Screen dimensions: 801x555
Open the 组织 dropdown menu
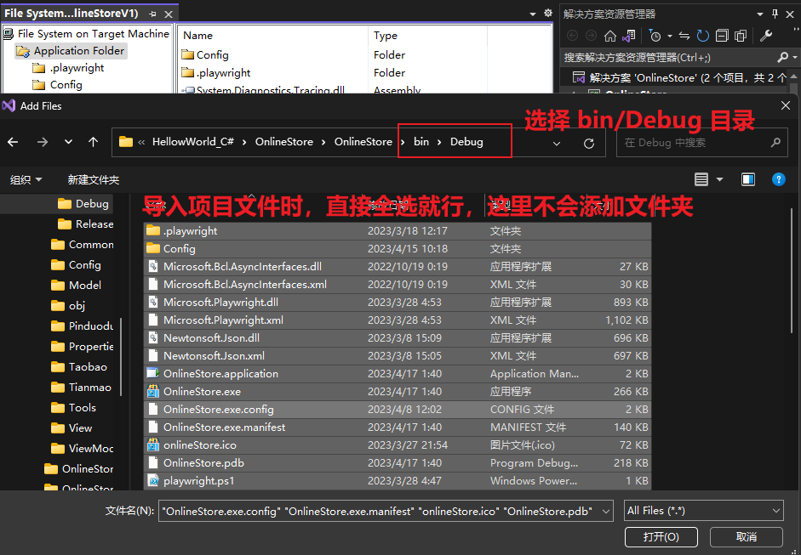pos(27,179)
